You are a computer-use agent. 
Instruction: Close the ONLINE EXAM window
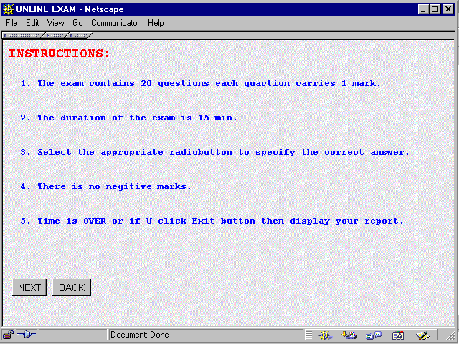(448, 9)
